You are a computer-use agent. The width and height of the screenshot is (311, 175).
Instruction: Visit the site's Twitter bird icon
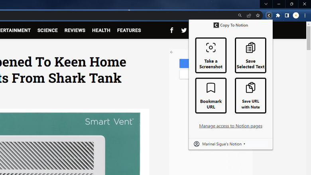(x=184, y=30)
